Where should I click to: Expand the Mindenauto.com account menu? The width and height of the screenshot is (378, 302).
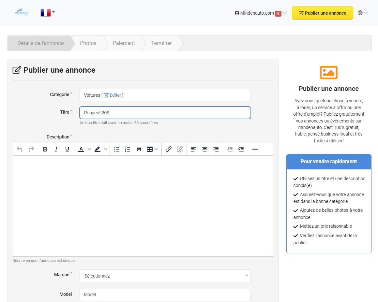(261, 13)
